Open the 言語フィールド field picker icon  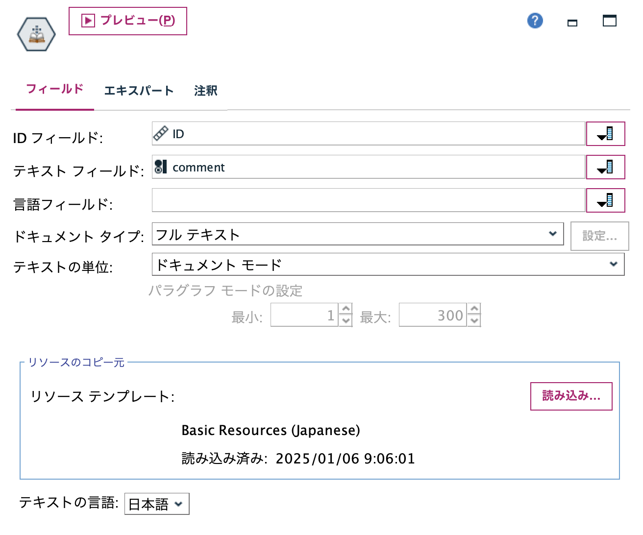pyautogui.click(x=606, y=200)
